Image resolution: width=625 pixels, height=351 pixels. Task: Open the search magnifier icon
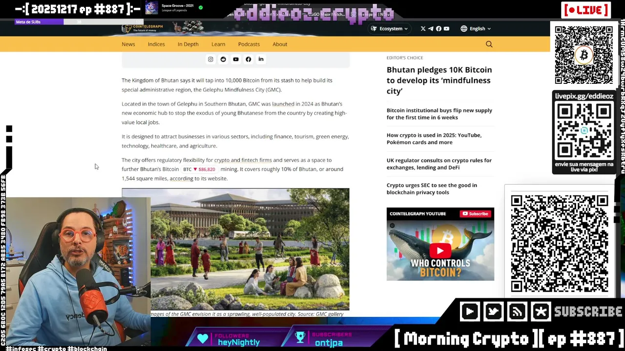point(489,44)
